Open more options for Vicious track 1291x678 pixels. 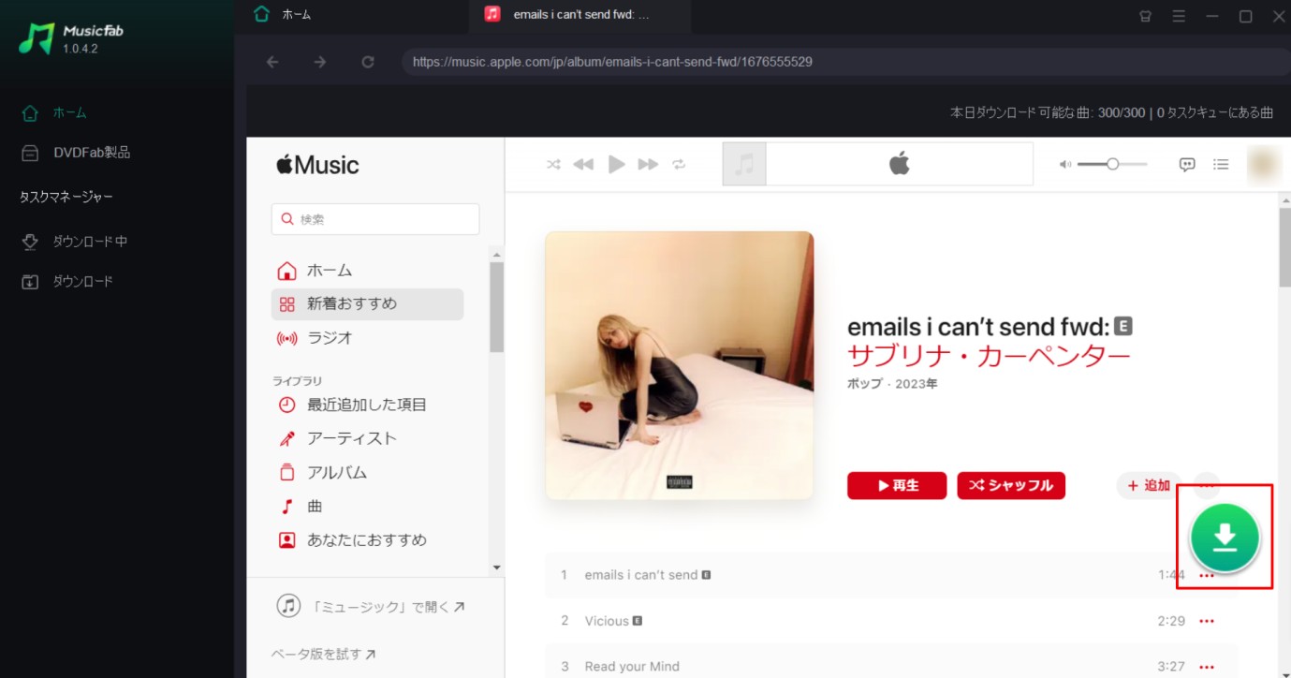[1207, 621]
